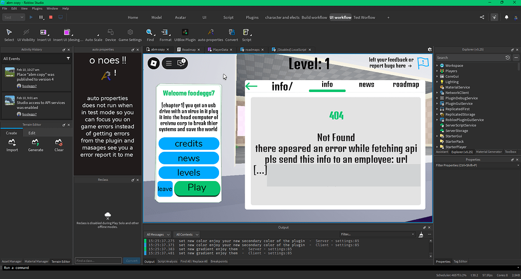The height and width of the screenshot is (279, 521).
Task: Click the green Play button
Action: click(197, 188)
